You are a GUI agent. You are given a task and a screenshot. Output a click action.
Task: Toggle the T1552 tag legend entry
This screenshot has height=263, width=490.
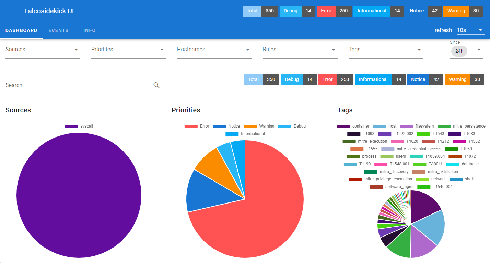pyautogui.click(x=466, y=141)
